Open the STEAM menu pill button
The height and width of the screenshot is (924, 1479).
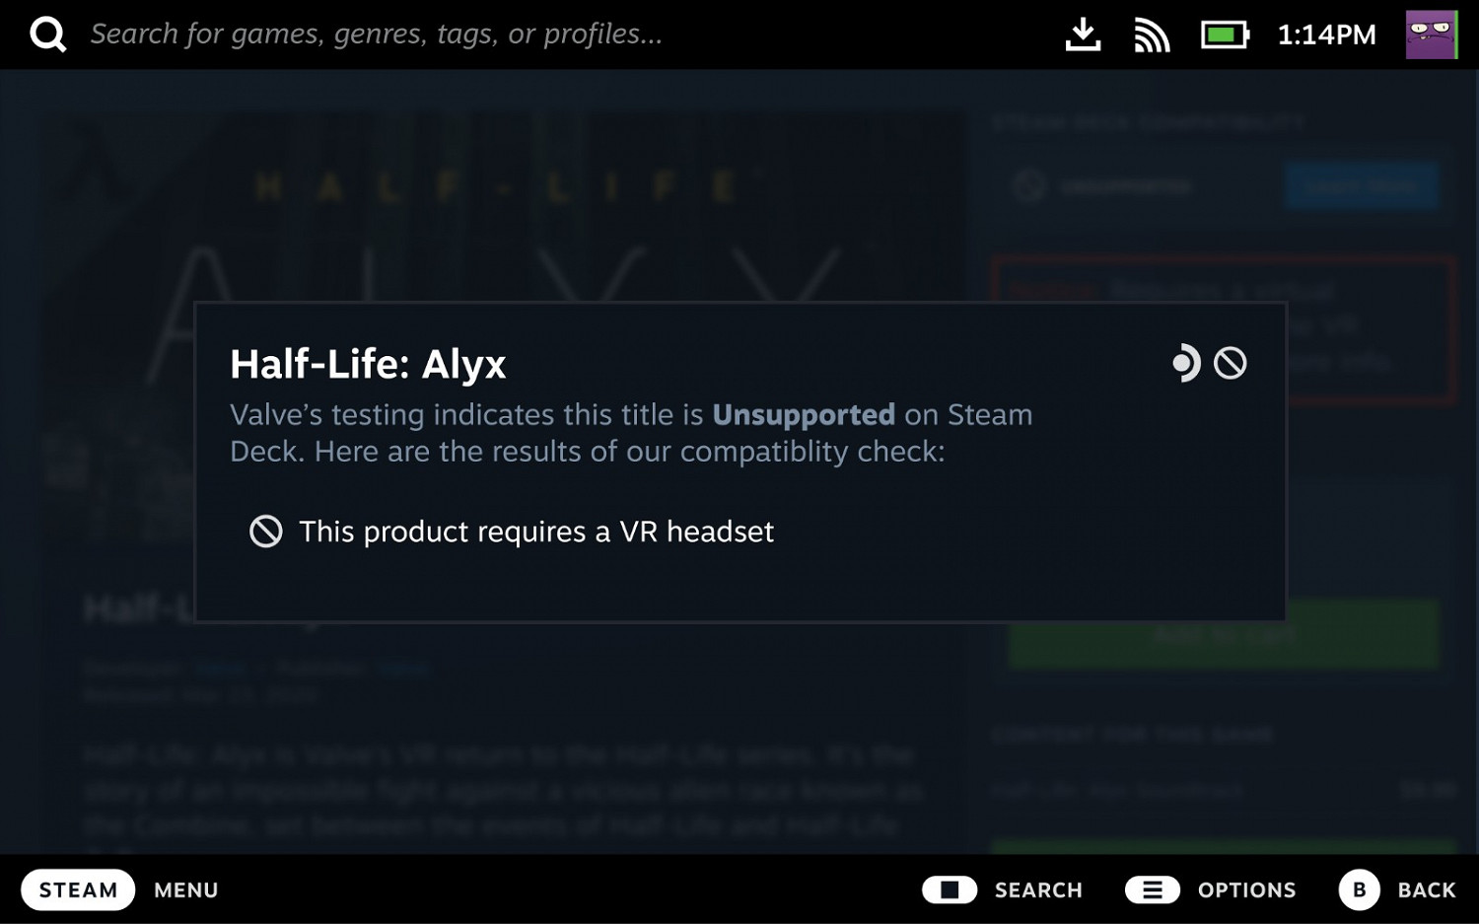point(78,889)
